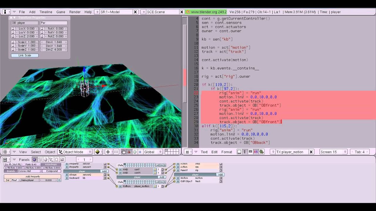Select the rotate manipulator ring icon

(135, 152)
